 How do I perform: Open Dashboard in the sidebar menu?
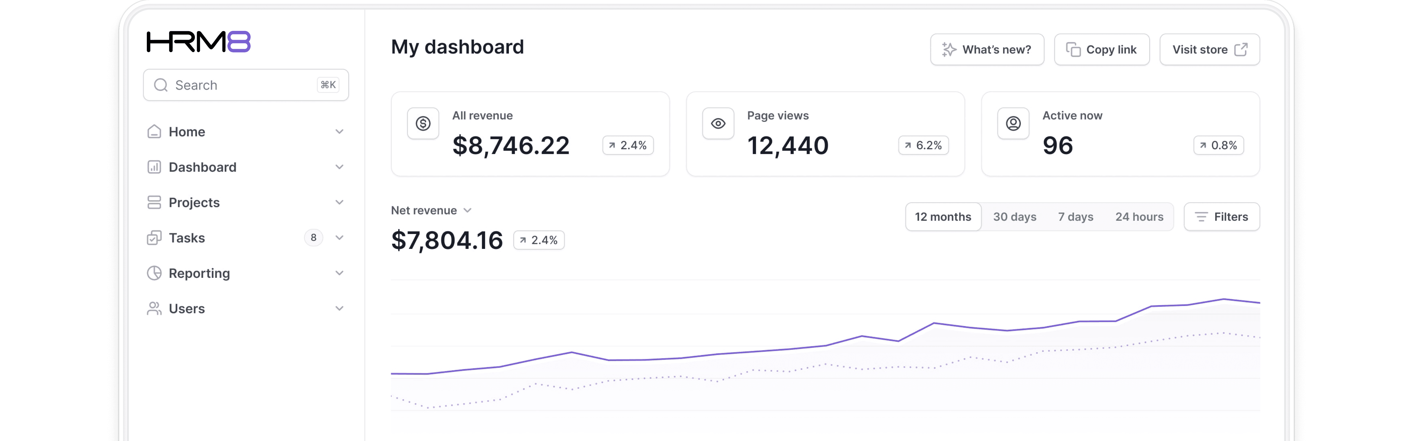(202, 167)
